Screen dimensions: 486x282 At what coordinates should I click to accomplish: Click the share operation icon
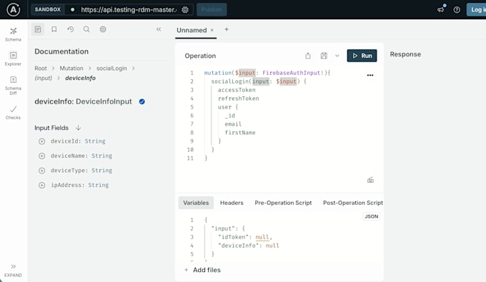[308, 56]
